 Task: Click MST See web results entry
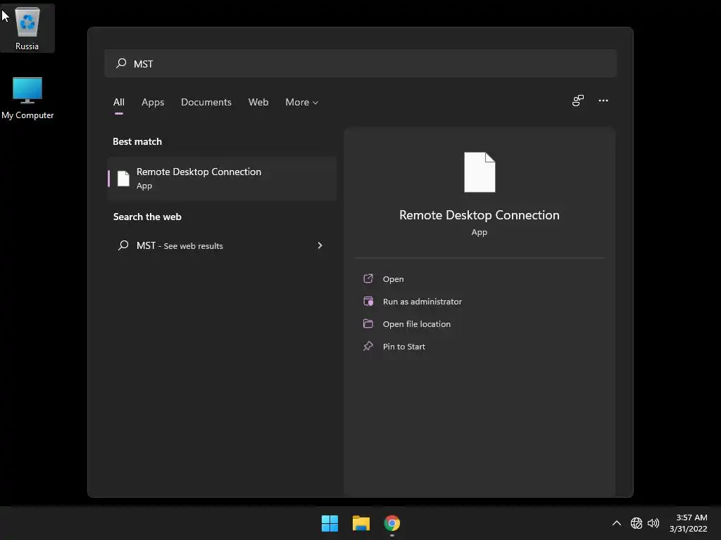pyautogui.click(x=222, y=245)
